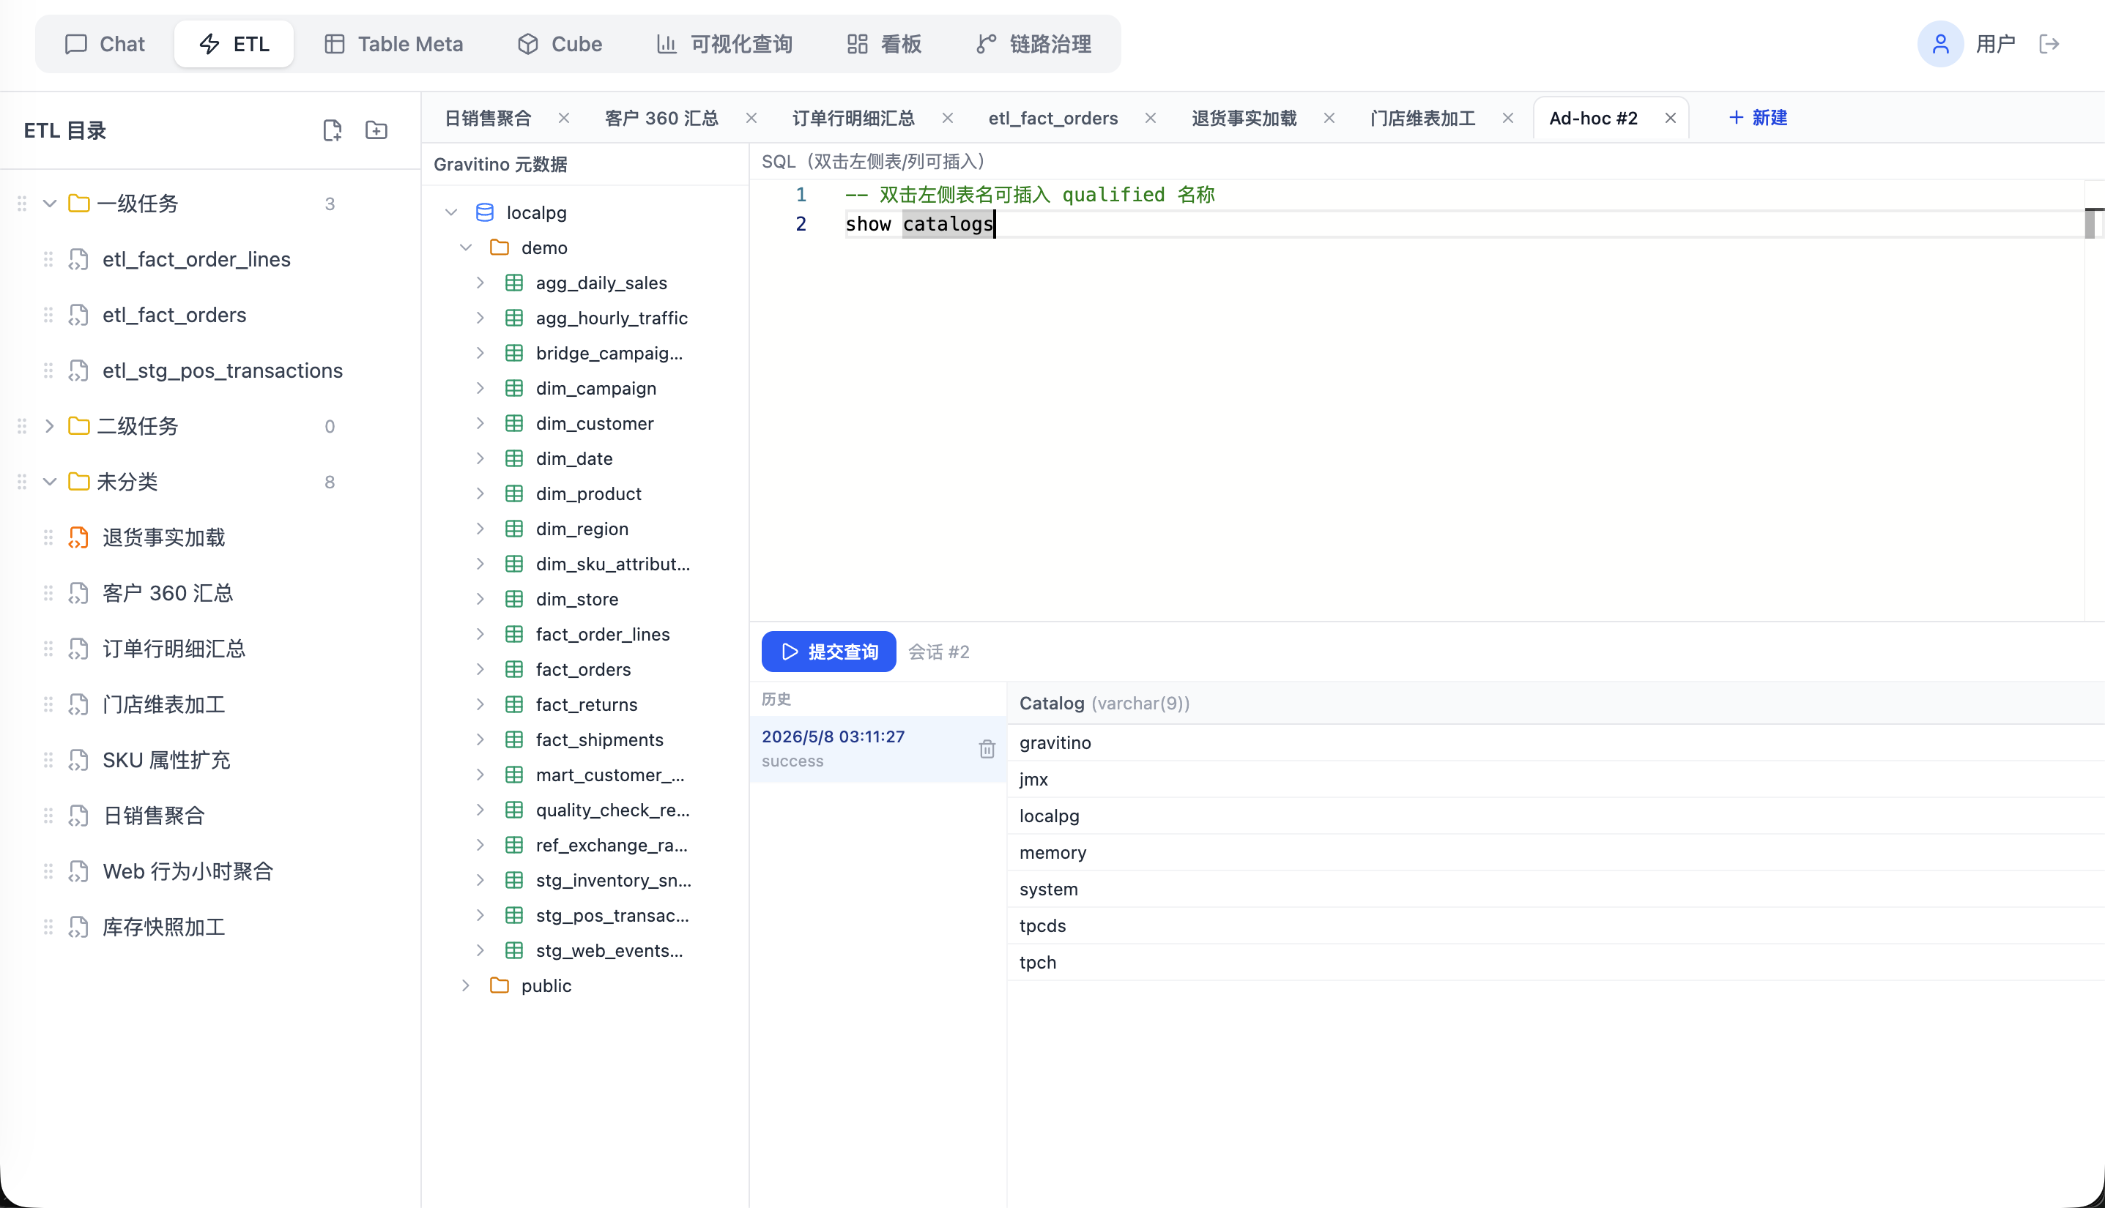2105x1208 pixels.
Task: Click the SKU 属性扩充 file icon
Action: click(78, 760)
